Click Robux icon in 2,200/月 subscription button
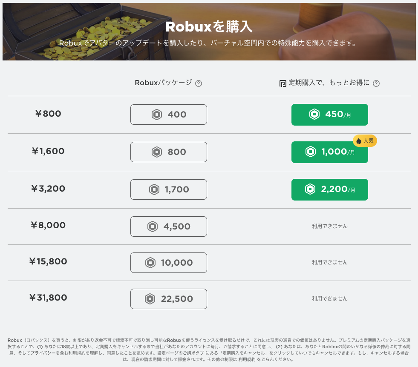This screenshot has width=418, height=367. pyautogui.click(x=311, y=189)
